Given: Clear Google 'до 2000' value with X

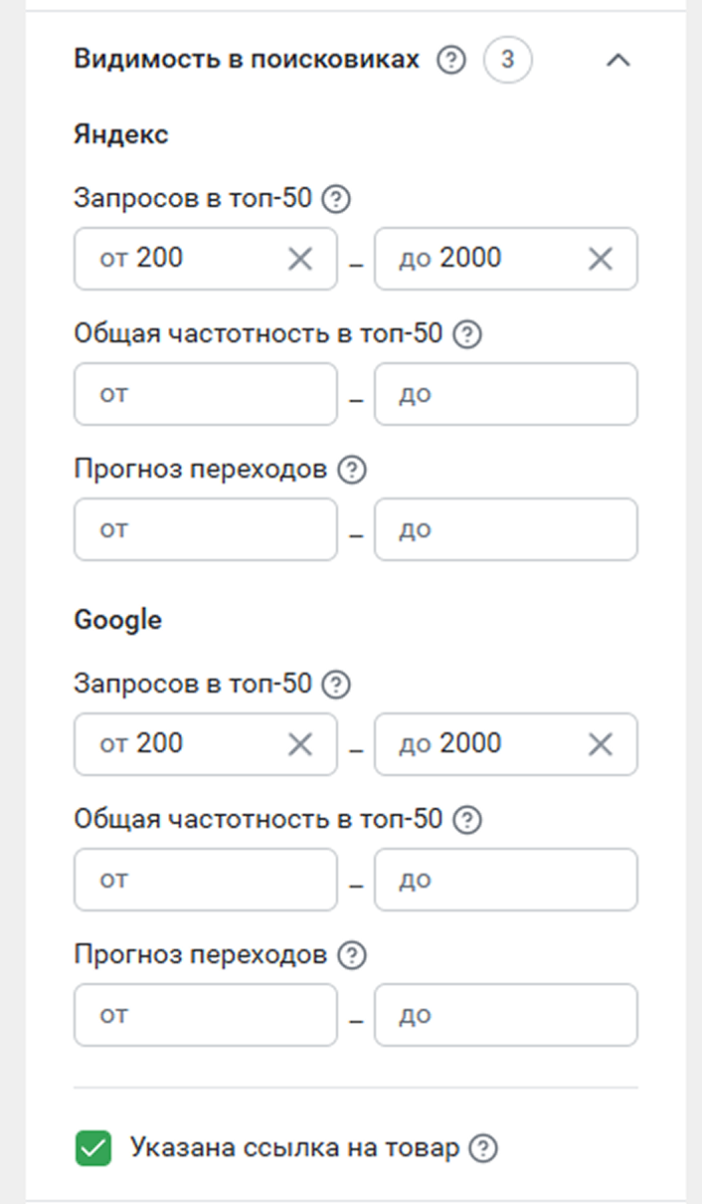Looking at the screenshot, I should 601,744.
